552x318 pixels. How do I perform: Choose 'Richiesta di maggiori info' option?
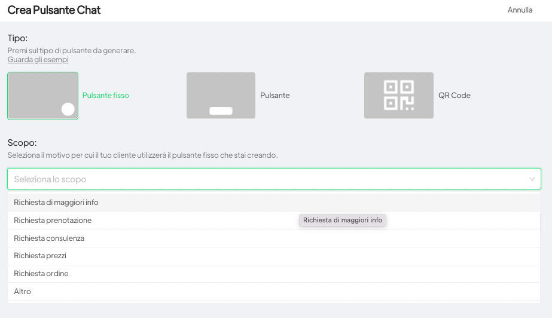click(x=56, y=203)
